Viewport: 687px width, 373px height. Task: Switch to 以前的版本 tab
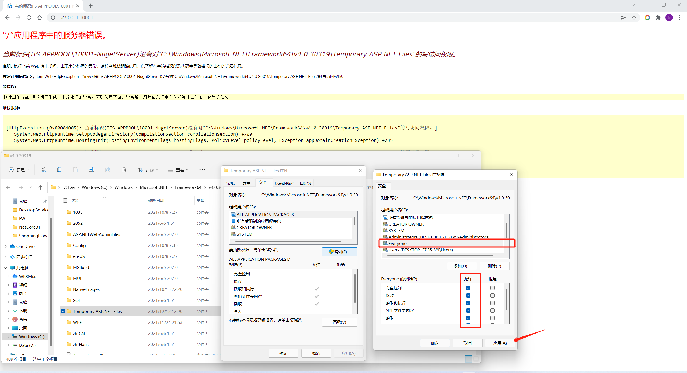tap(285, 183)
